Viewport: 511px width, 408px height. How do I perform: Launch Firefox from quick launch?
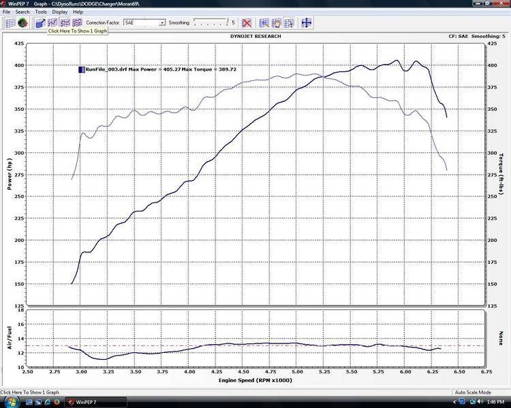click(x=57, y=402)
